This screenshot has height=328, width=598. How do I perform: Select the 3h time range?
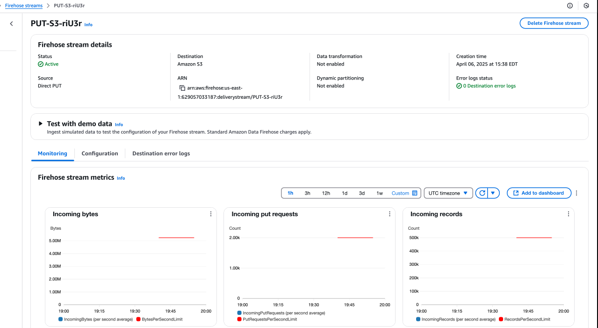tap(307, 193)
